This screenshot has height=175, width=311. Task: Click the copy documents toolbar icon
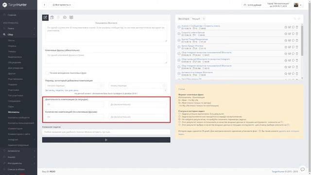coord(52,17)
